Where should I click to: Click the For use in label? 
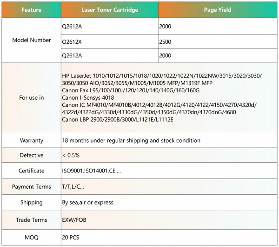point(32,97)
